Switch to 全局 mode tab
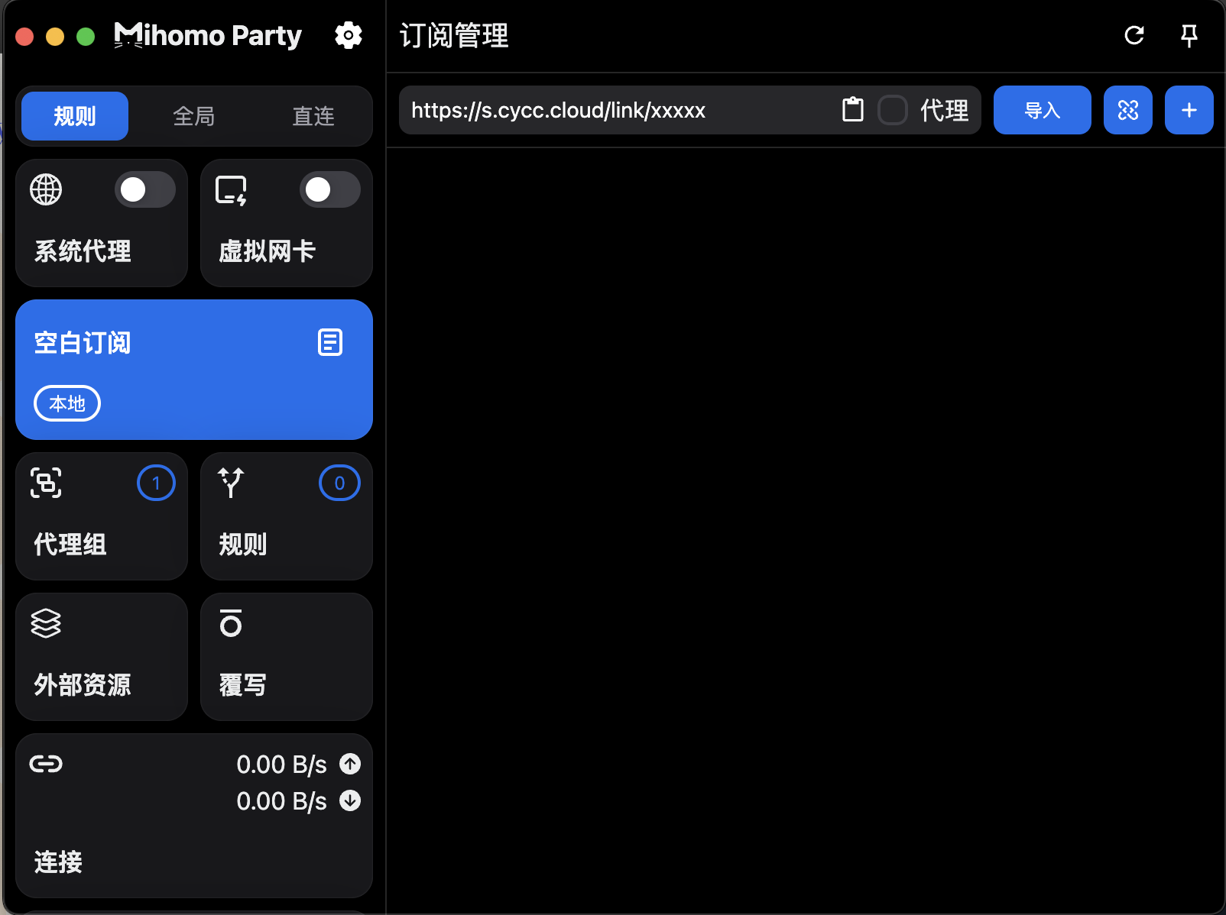The width and height of the screenshot is (1226, 915). [194, 116]
